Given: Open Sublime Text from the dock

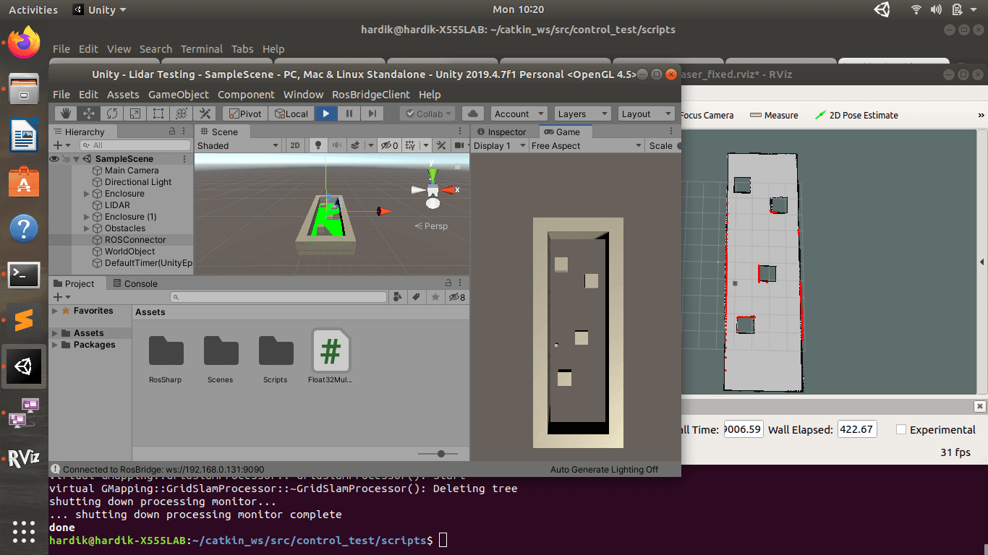Looking at the screenshot, I should click(x=24, y=319).
